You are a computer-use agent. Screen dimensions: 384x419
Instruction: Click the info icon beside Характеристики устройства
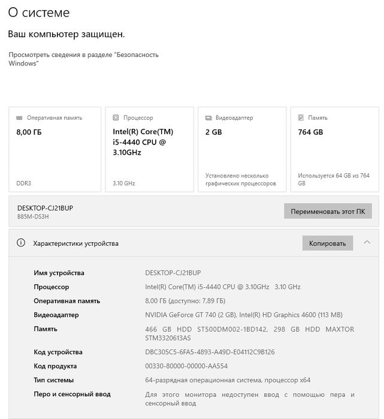pos(21,243)
